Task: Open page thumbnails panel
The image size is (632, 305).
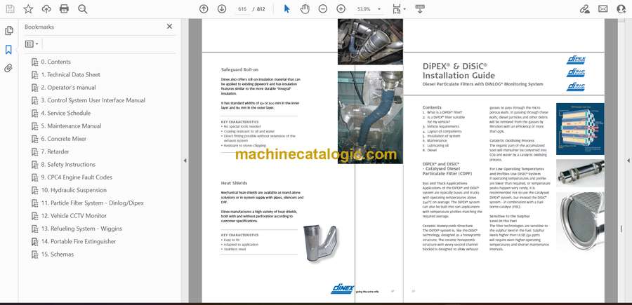Action: (8, 31)
